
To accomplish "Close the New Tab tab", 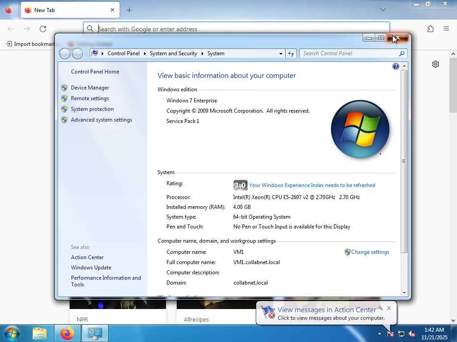I will coord(112,10).
